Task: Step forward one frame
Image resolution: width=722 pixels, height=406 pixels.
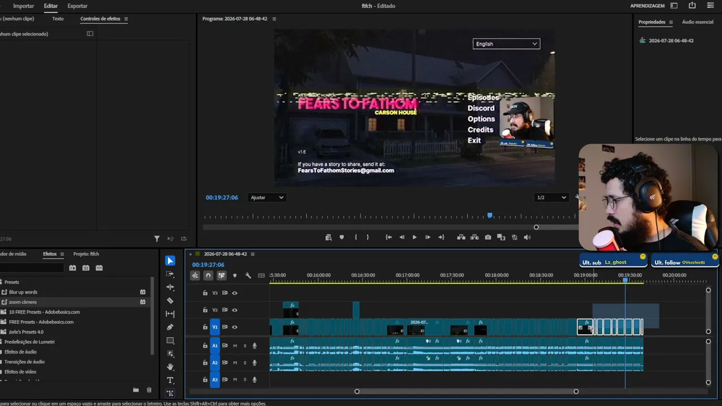Action: click(428, 237)
